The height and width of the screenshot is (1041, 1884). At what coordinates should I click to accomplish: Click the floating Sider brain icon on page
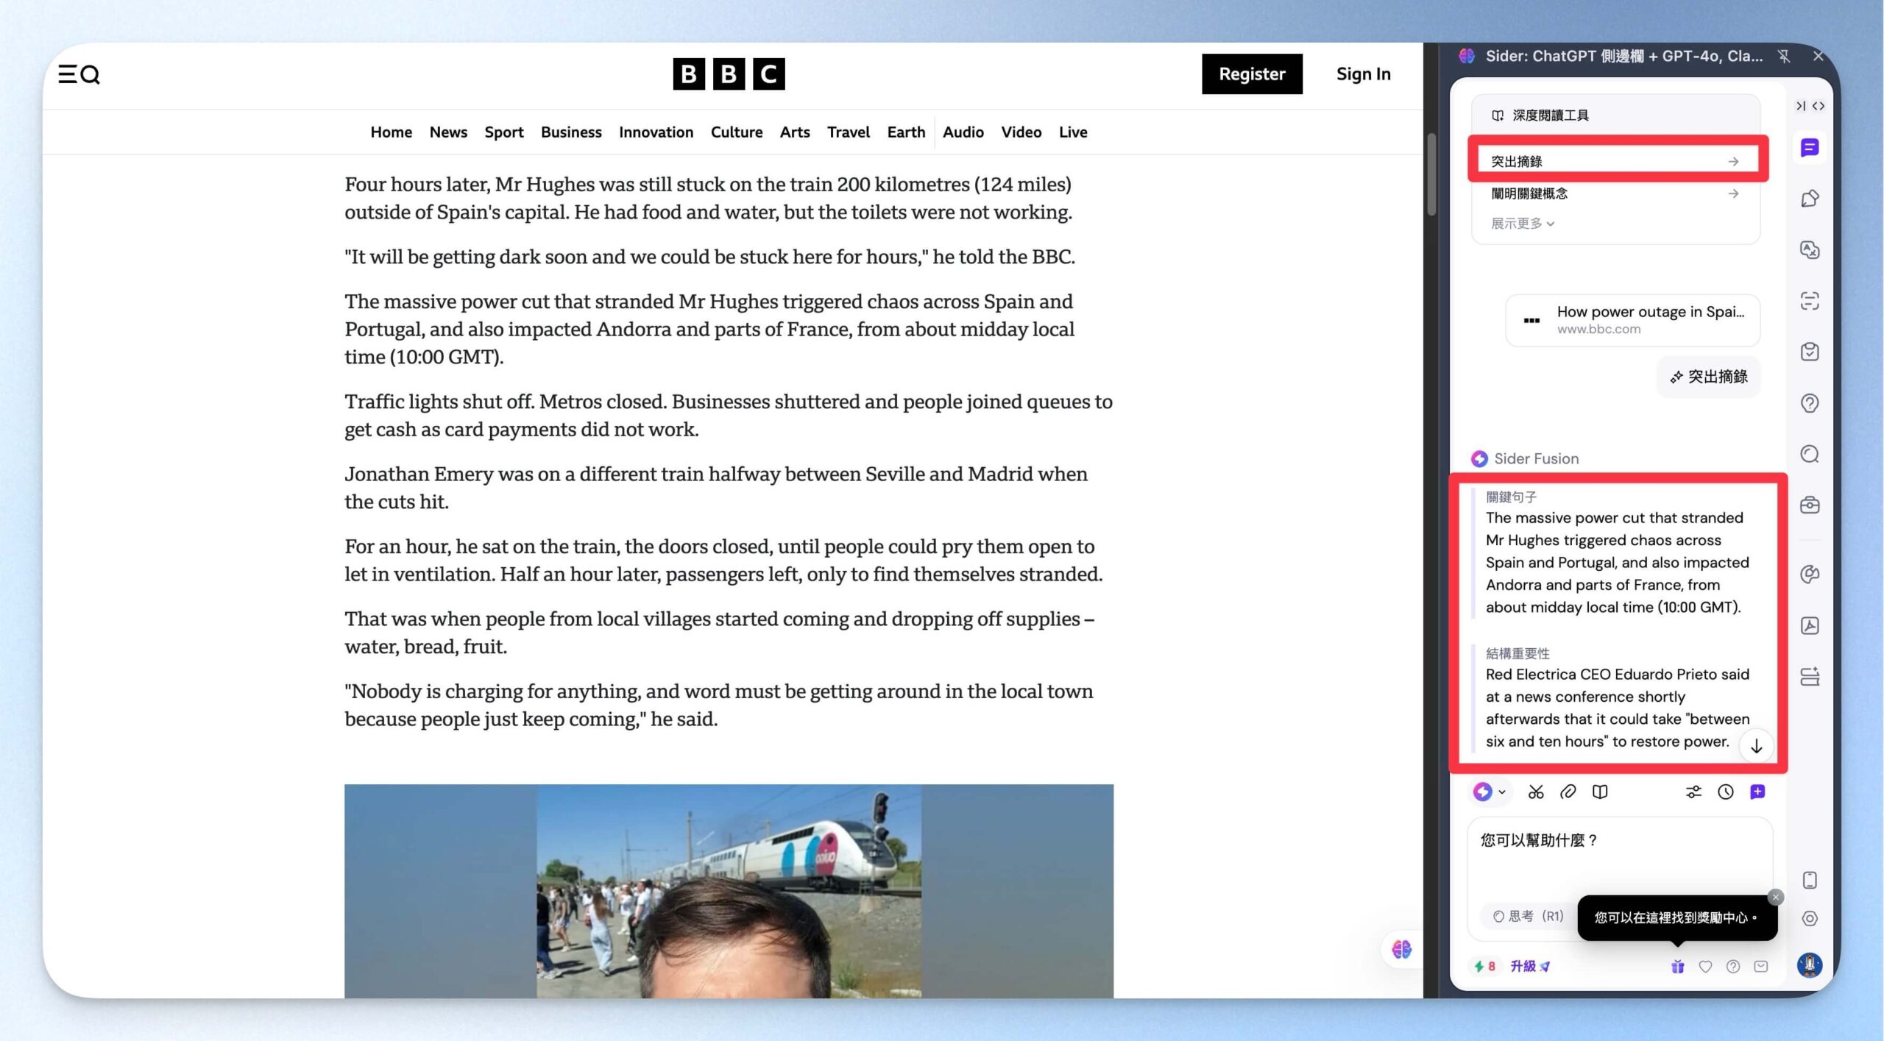[1401, 950]
